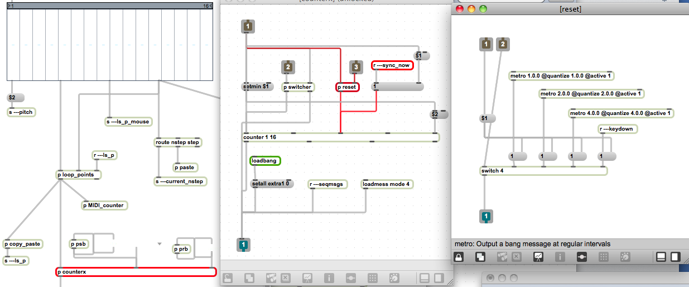The image size is (689, 287).
Task: Click the r ---sync_now object
Action: pos(392,65)
